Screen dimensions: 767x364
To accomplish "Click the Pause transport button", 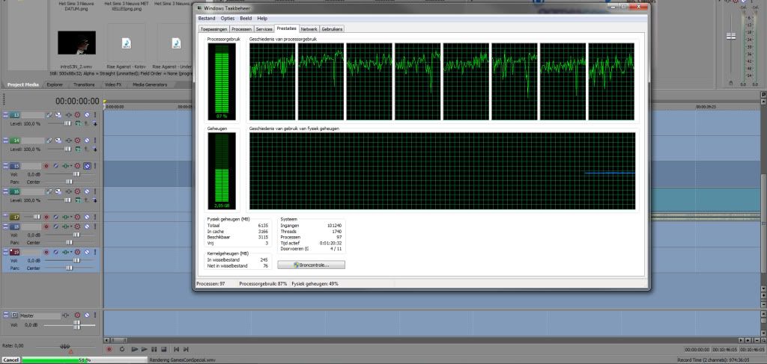I will click(x=154, y=349).
